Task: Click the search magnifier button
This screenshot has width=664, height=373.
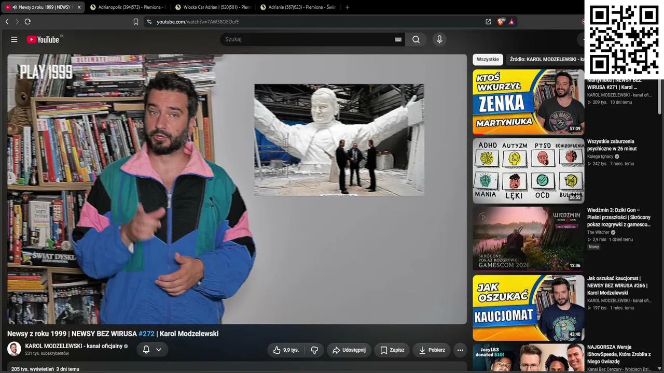Action: click(x=416, y=39)
